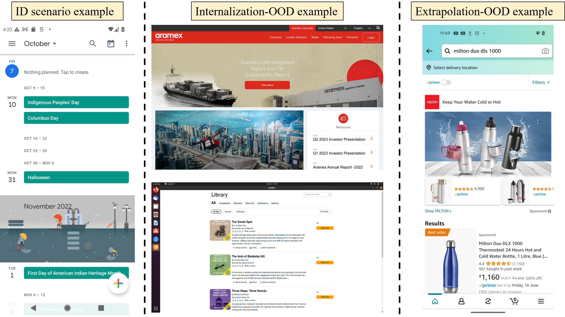Screen dimensions: 565x317
Task: Toggle the Prime filter switch
Action: [446, 82]
